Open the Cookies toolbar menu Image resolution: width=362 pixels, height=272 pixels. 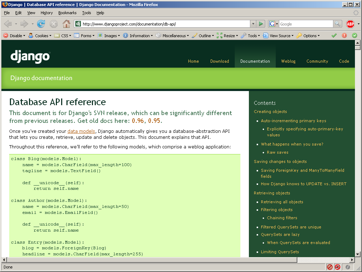click(x=40, y=36)
